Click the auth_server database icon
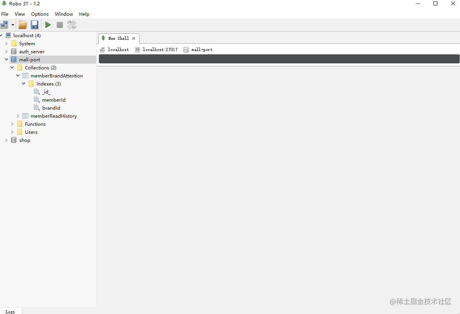Viewport: 460px width, 314px height. [x=14, y=52]
